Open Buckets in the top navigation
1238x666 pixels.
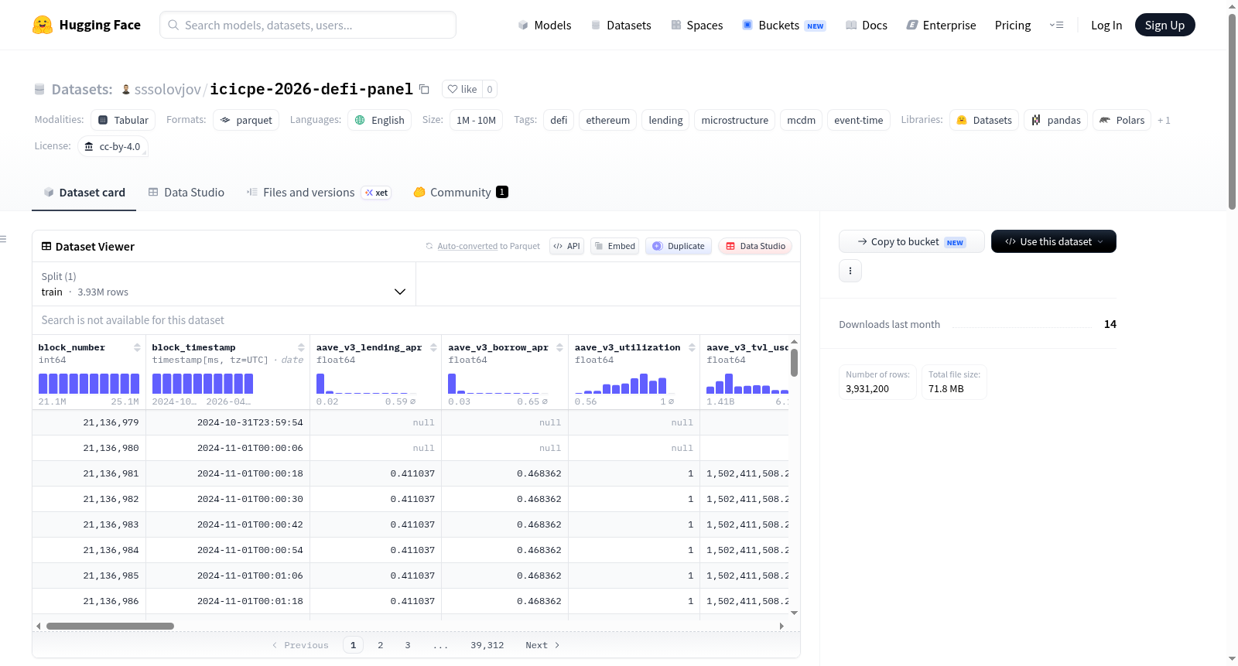click(x=784, y=26)
